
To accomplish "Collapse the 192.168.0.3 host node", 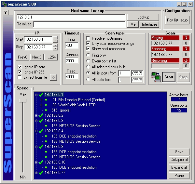I will coord(36,121).
